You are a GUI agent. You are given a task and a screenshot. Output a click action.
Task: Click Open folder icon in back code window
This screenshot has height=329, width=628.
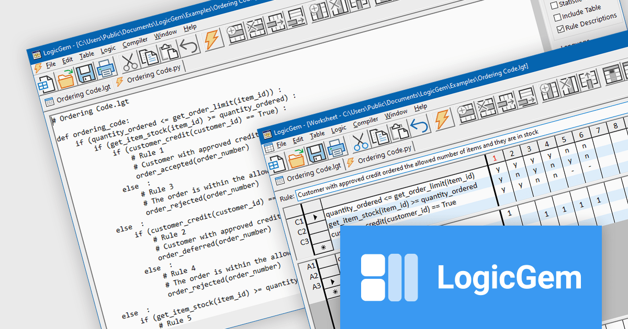(66, 80)
